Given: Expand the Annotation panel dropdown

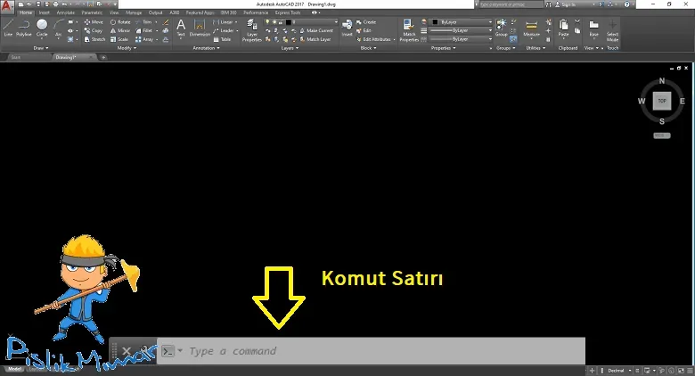Looking at the screenshot, I should (206, 48).
